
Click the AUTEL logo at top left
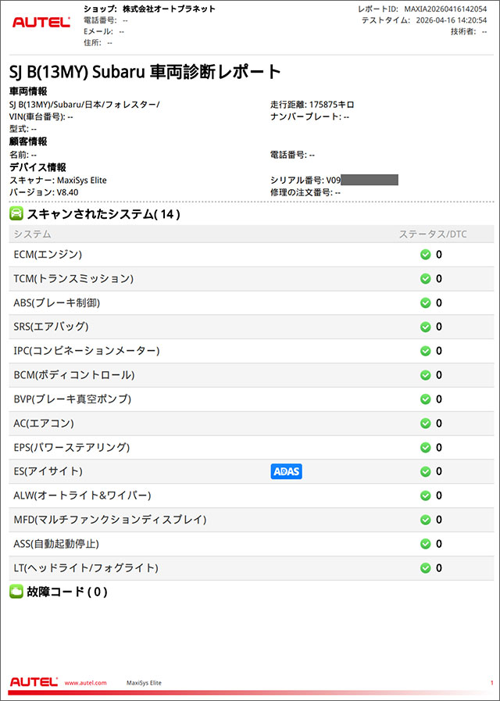pos(41,22)
